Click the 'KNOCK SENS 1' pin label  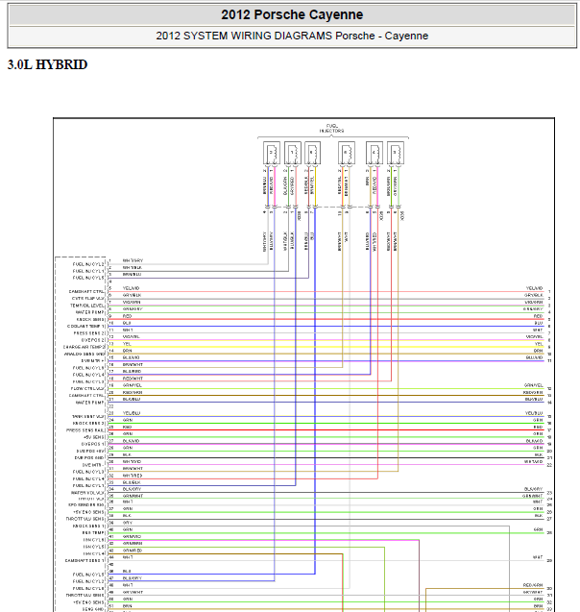89,526
